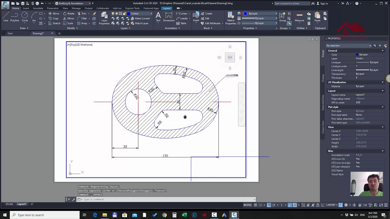The width and height of the screenshot is (390, 219).
Task: Open the Parametric ribbon tab
Action: click(53, 8)
